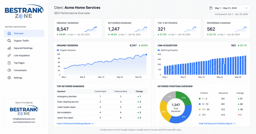The height and width of the screenshot is (134, 256).
Task: Click the sparkline in the Keywords Ranking card
Action: point(141,29)
